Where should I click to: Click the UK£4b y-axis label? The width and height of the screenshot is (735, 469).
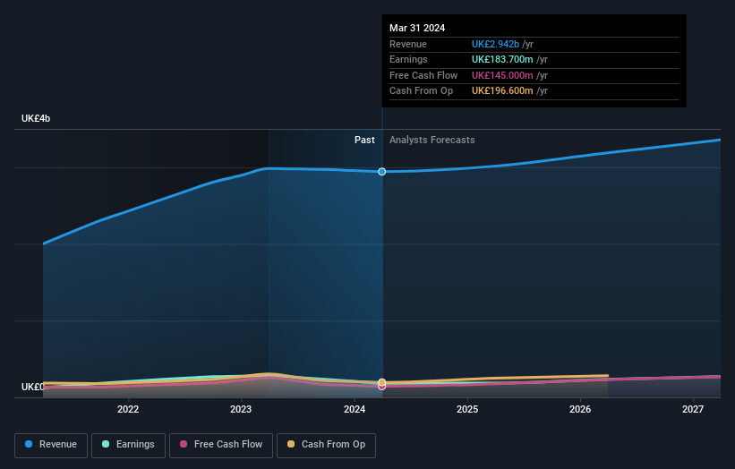pos(36,118)
